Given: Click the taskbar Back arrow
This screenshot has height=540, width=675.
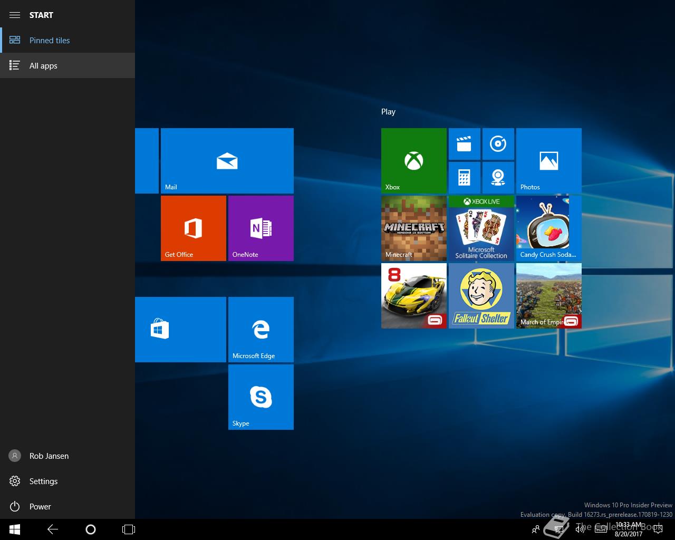Looking at the screenshot, I should point(53,529).
